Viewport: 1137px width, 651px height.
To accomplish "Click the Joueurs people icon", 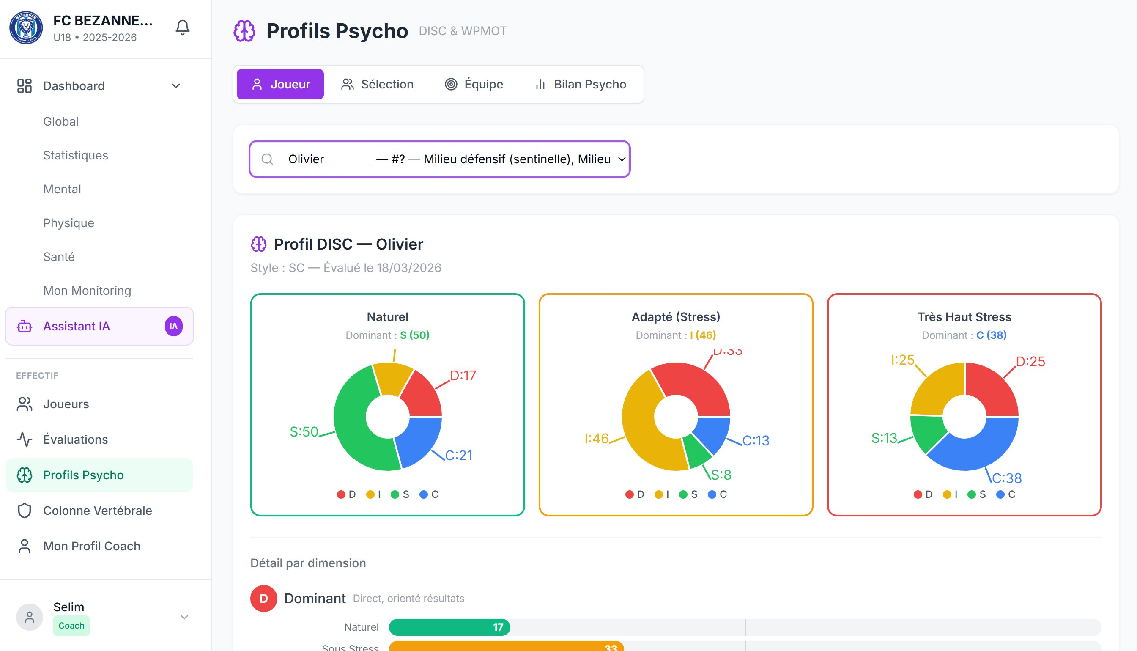I will coord(24,404).
